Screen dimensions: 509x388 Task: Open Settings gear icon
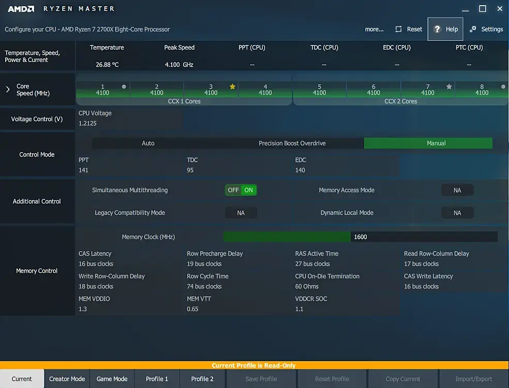[473, 29]
